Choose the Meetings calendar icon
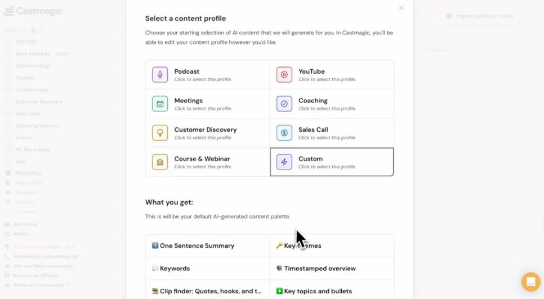The width and height of the screenshot is (544, 299). coord(160,104)
